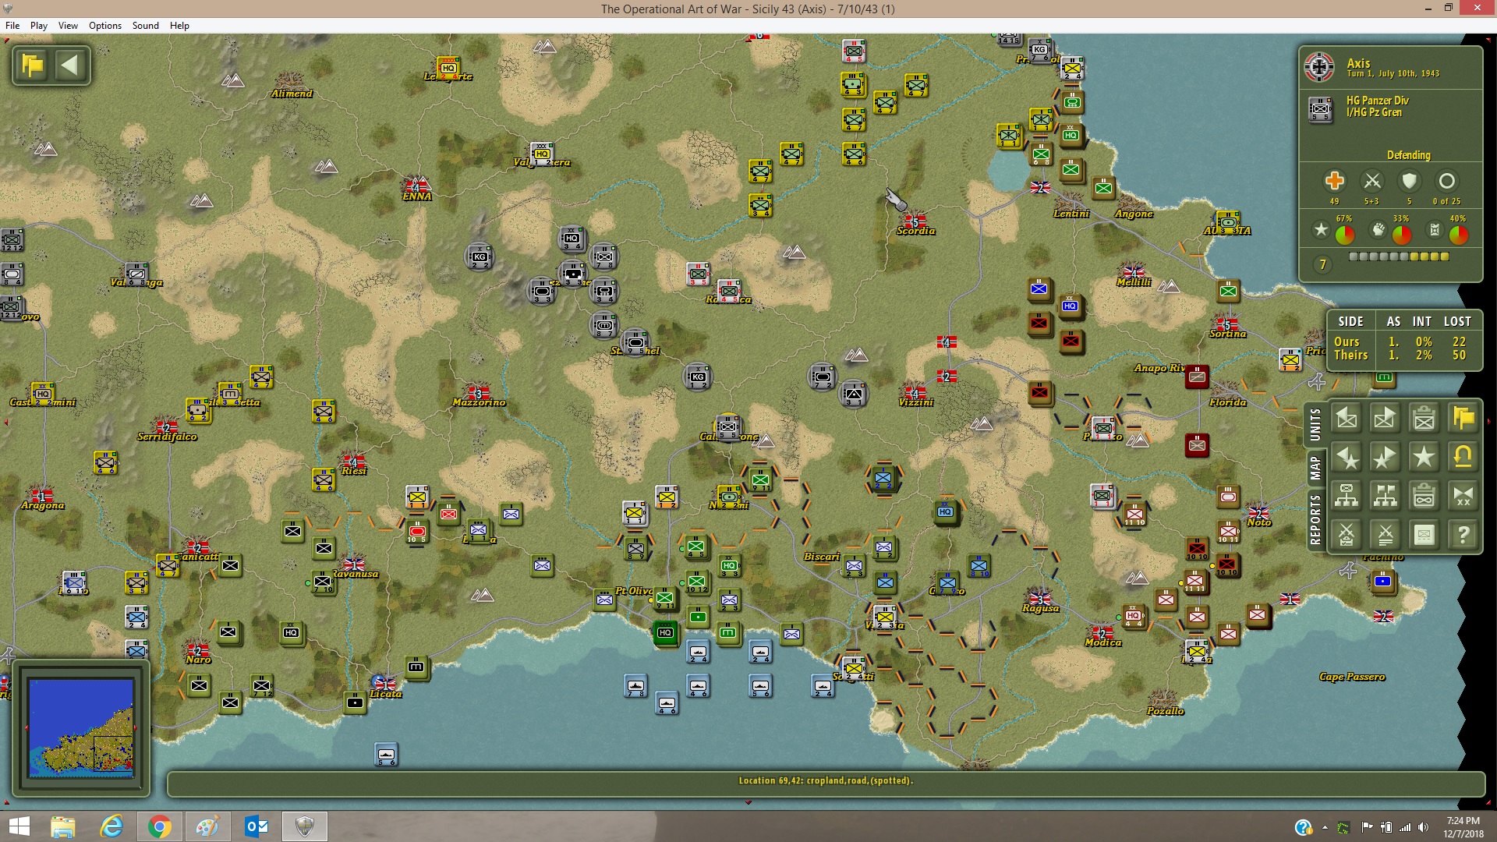Open Windows Start button
This screenshot has width=1497, height=842.
[19, 826]
